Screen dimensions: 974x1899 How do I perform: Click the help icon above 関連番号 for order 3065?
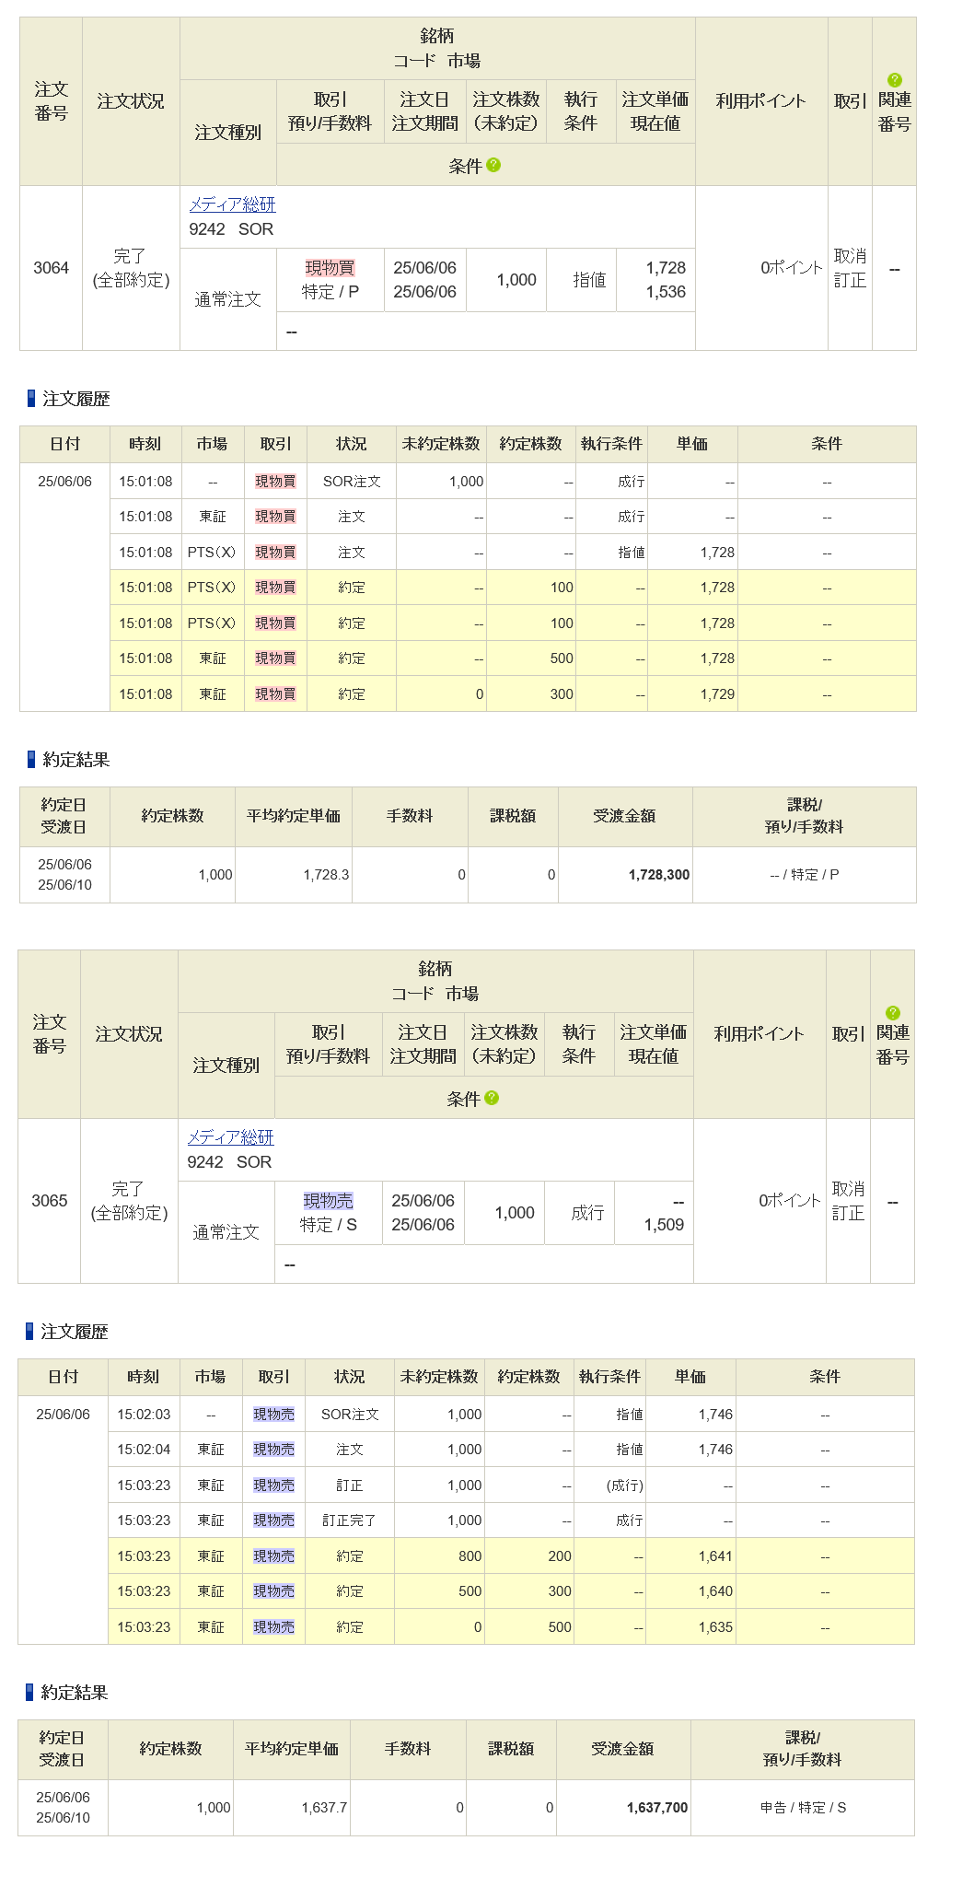click(x=892, y=1013)
